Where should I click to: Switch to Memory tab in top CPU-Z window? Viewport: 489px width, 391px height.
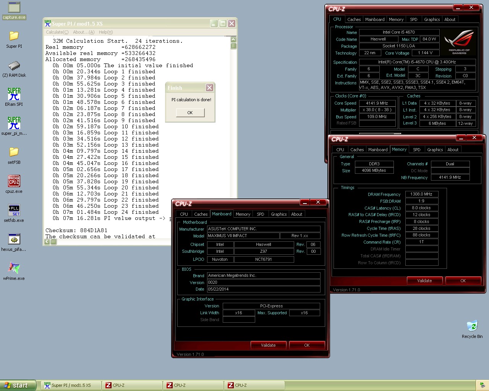coord(396,19)
